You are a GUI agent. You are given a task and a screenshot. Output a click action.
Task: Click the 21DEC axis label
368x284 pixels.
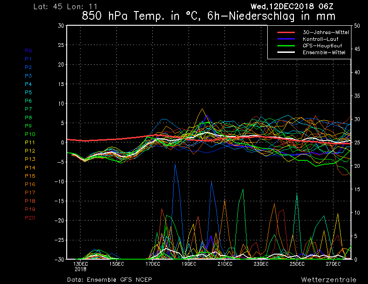tap(225, 264)
